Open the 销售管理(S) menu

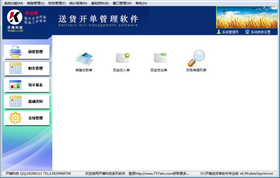click(35, 3)
